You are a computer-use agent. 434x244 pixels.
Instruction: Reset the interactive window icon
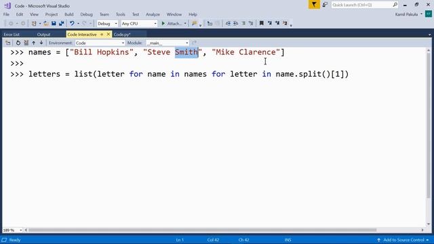tap(18, 43)
